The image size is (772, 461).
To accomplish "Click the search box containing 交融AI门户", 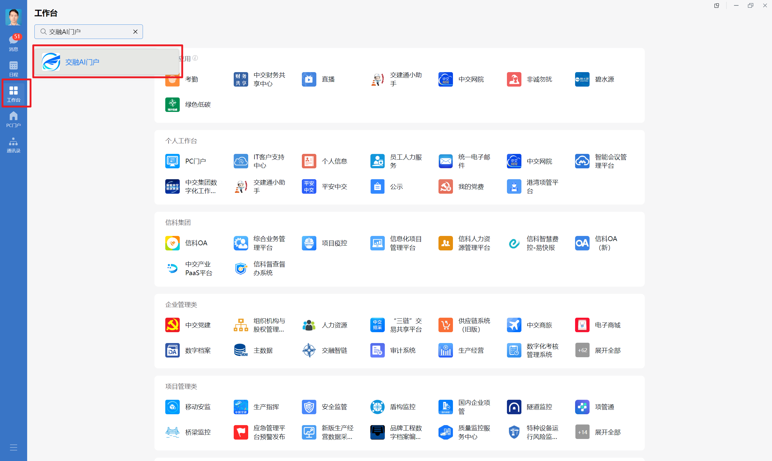I will pyautogui.click(x=88, y=32).
